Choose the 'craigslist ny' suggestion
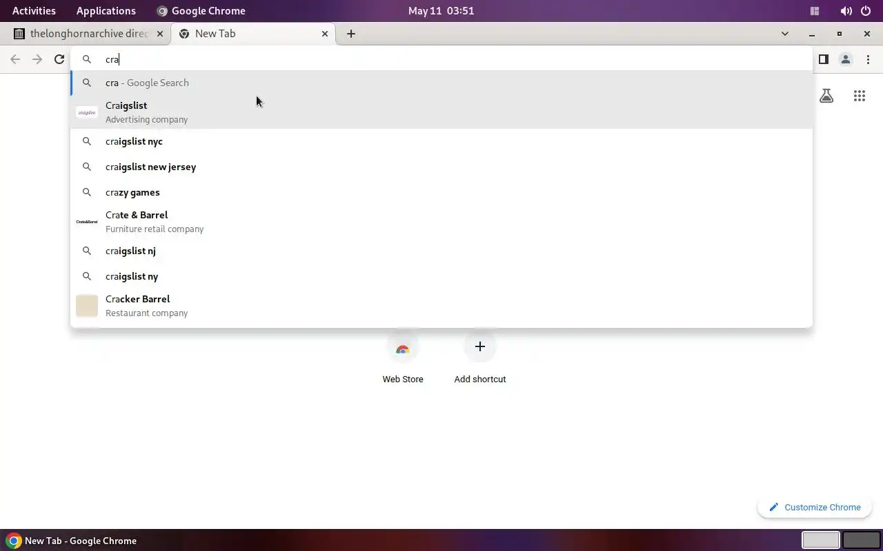The width and height of the screenshot is (883, 551). [x=441, y=276]
